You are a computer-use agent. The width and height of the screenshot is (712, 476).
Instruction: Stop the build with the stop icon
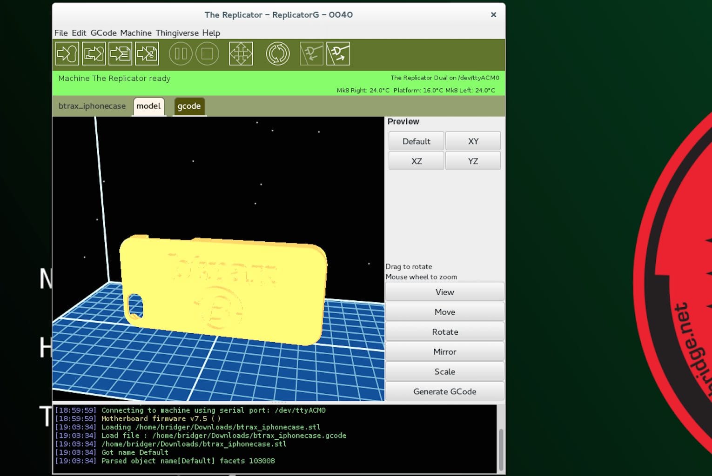click(x=207, y=54)
